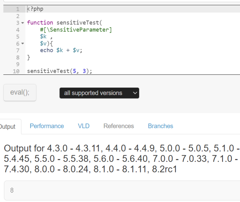Click line number 1 in the gutter

point(18,9)
